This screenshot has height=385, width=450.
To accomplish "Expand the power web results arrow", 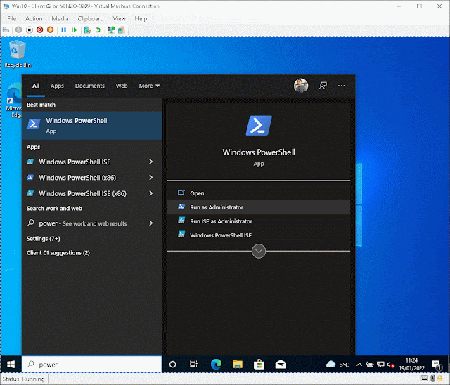I will coord(151,223).
